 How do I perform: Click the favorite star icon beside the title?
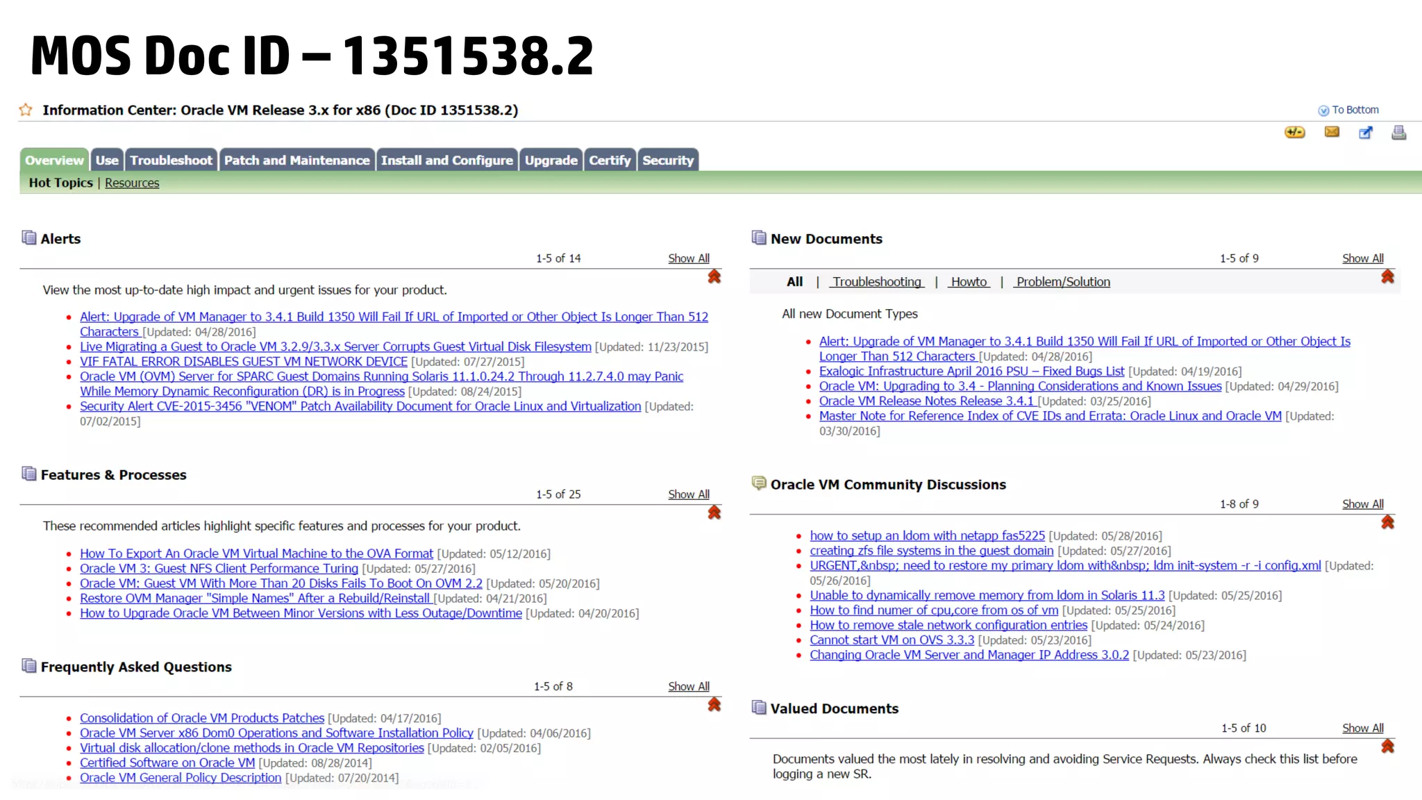26,110
